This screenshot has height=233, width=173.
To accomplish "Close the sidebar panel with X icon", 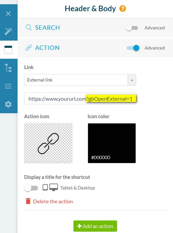I will [x=8, y=14].
